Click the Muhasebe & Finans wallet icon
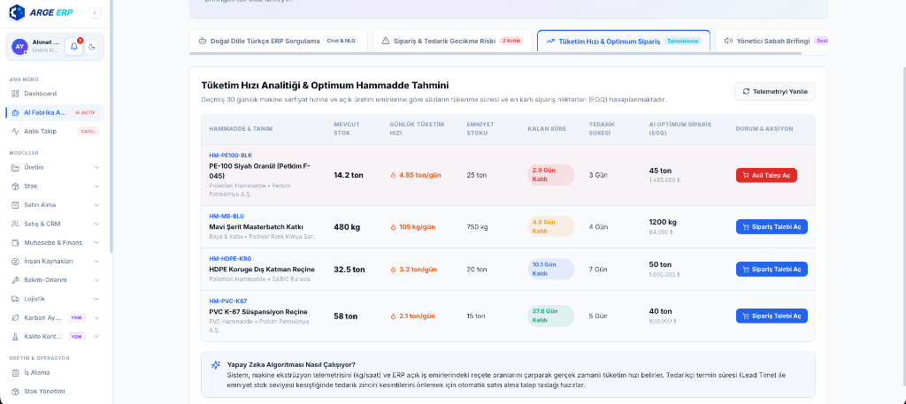Screen dimensions: 906x404 pos(15,243)
